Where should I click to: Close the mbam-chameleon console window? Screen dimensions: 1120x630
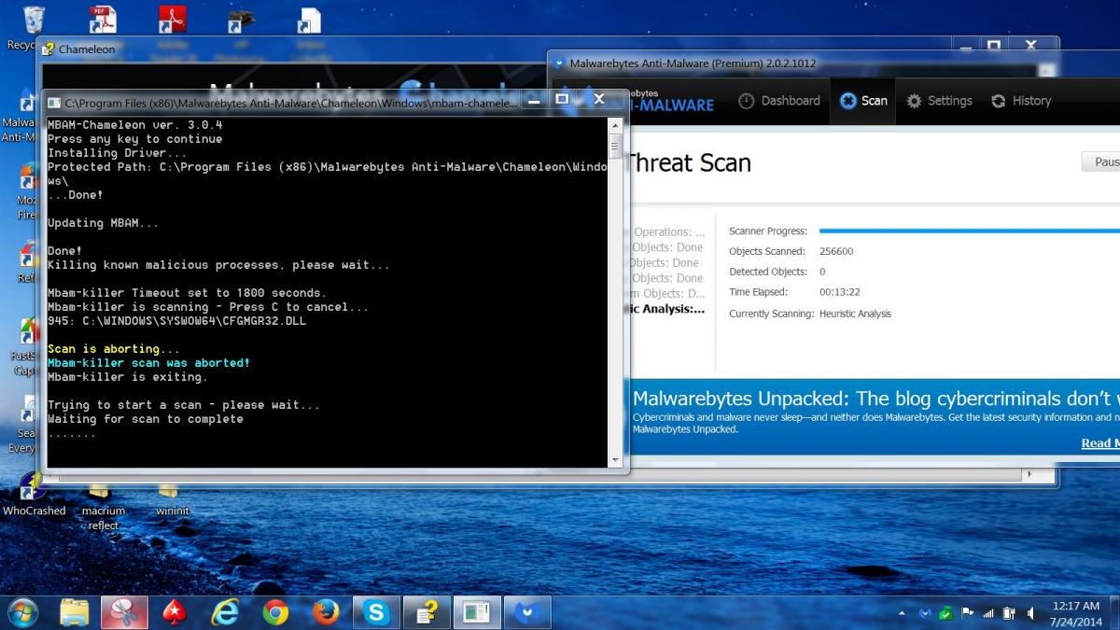[599, 99]
